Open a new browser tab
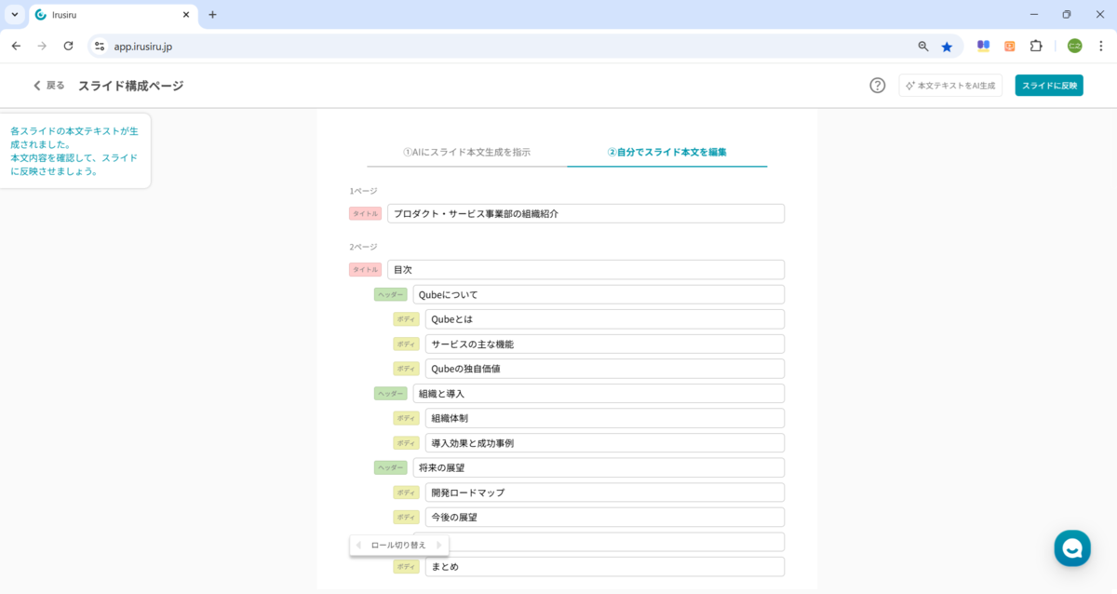 212,15
